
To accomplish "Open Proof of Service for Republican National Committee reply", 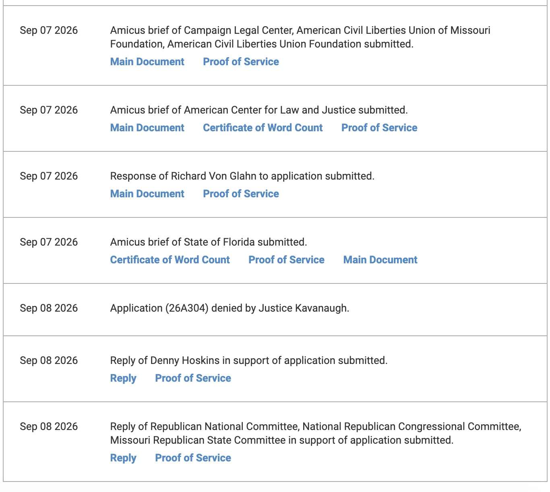I will pyautogui.click(x=193, y=458).
